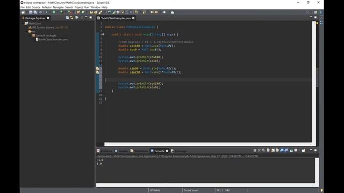344x193 pixels.
Task: Toggle Word Wrap in the Console toolbar
Action: coord(277,150)
